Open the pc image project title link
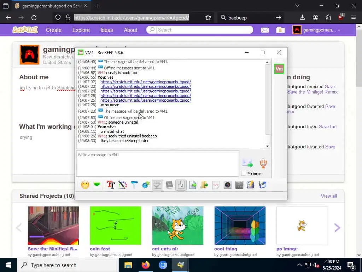 287,249
